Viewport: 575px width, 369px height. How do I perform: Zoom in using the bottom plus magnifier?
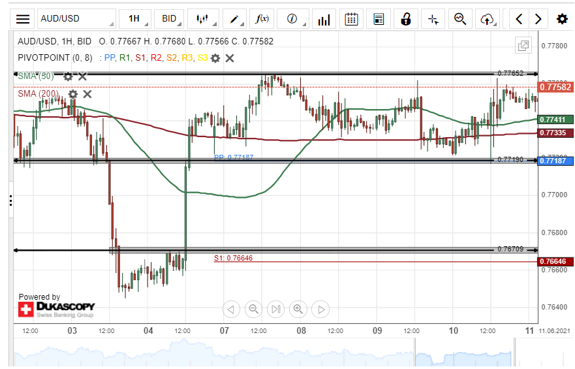tap(298, 310)
